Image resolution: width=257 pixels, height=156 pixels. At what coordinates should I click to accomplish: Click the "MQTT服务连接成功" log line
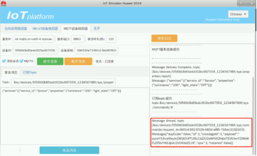coord(166,49)
